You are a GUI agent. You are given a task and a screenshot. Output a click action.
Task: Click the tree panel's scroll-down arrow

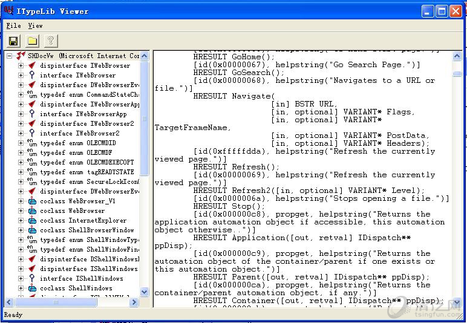click(145, 292)
